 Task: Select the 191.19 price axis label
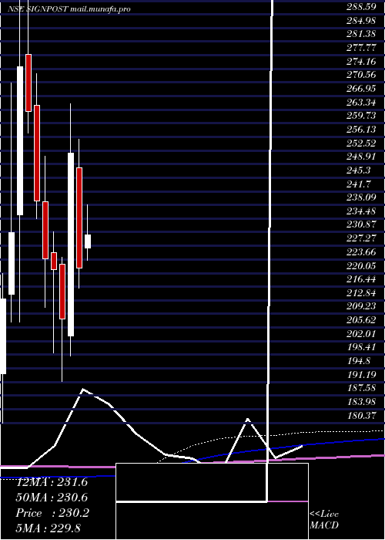(x=361, y=375)
